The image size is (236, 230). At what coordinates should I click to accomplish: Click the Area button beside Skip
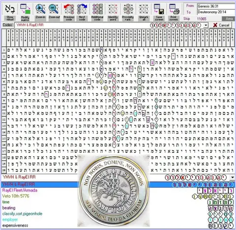point(229,19)
